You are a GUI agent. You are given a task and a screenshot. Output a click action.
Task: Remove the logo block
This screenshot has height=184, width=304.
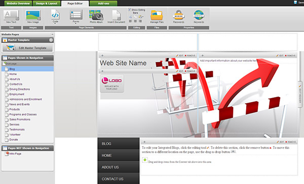tap(190, 71)
